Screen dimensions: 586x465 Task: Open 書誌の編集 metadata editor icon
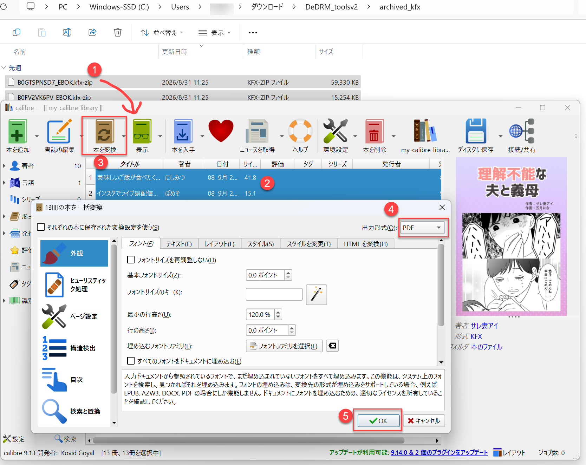(59, 131)
